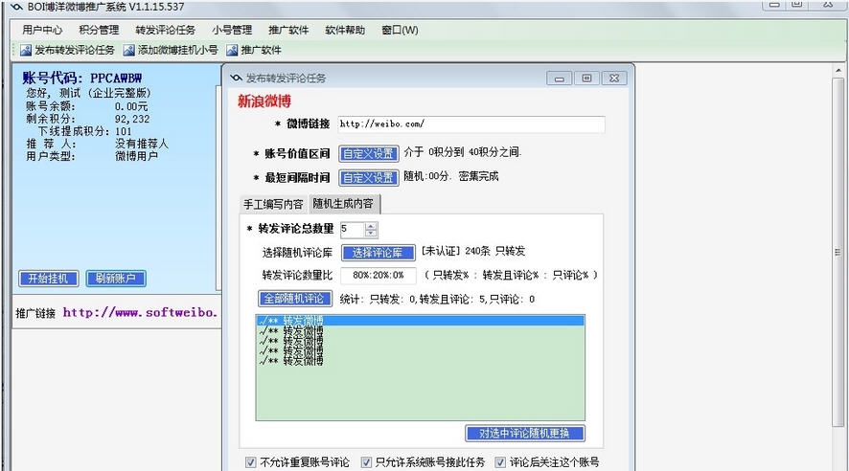Viewport: 849px width, 471px height.
Task: Click the 微博链接 input field
Action: coord(471,123)
